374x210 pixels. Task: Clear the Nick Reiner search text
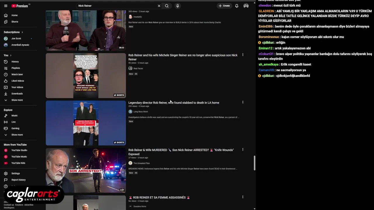click(x=159, y=6)
